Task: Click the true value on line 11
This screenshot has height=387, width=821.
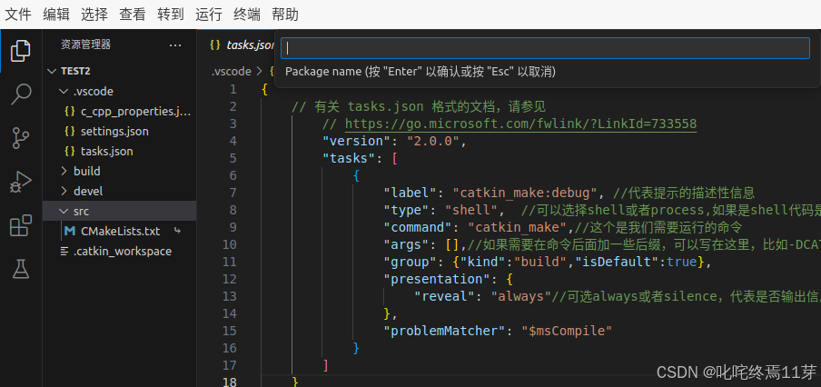Action: 682,262
